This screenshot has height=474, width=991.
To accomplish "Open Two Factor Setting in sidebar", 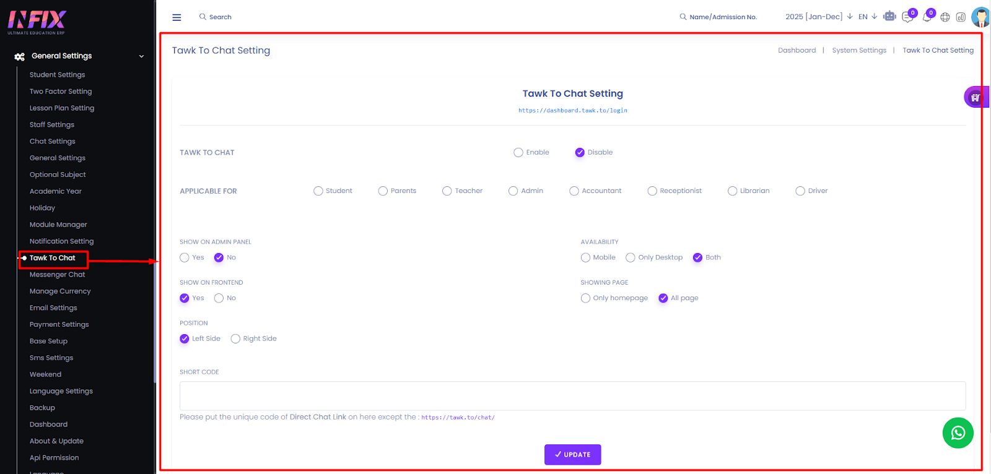I will pos(61,92).
